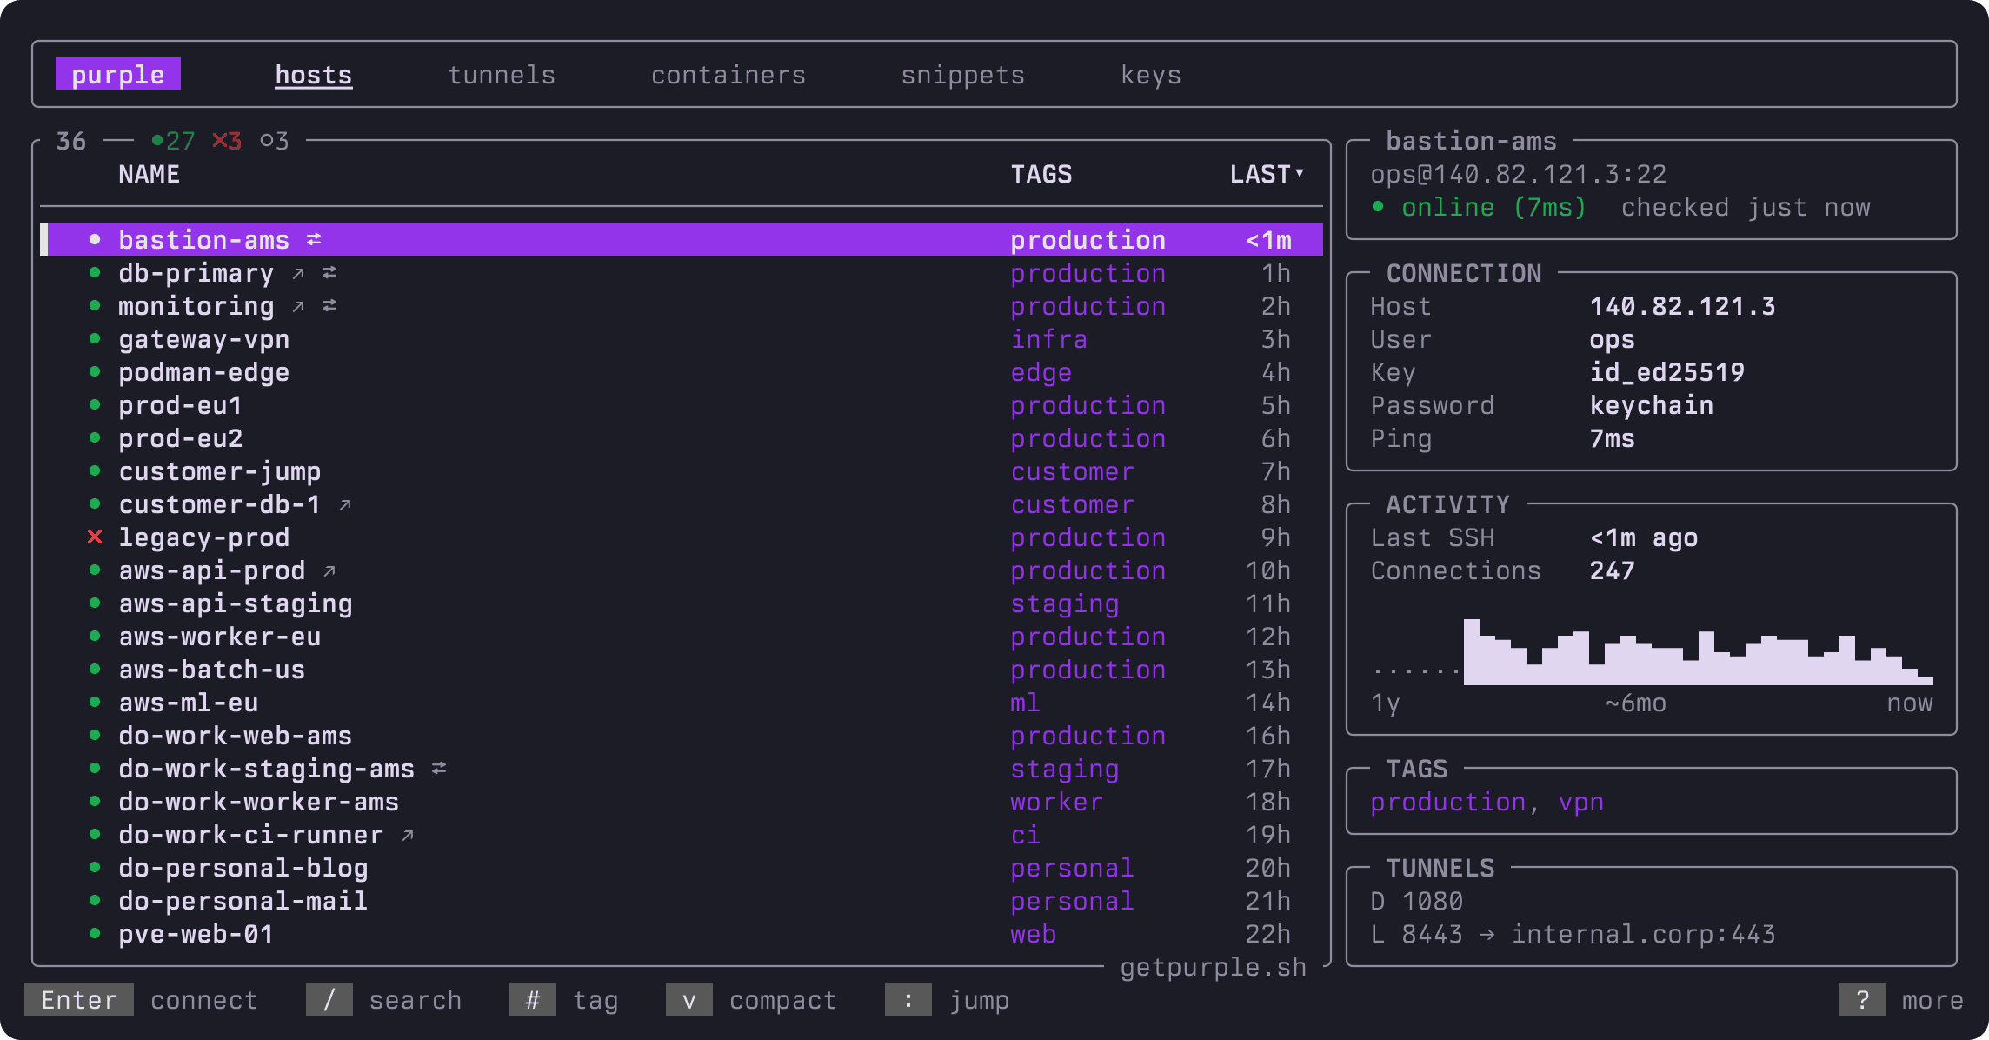Select the pve-web-01 host
The width and height of the screenshot is (1989, 1040).
click(x=682, y=934)
